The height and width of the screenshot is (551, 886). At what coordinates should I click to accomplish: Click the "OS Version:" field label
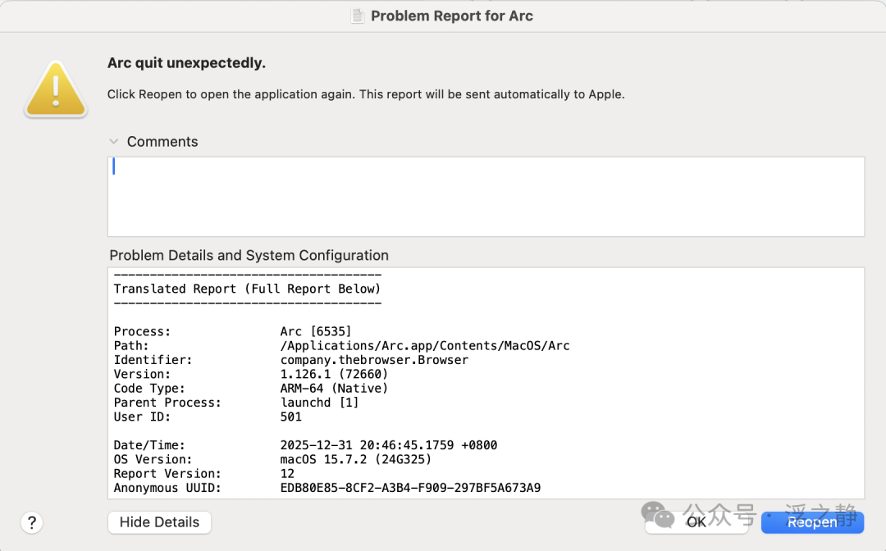click(x=153, y=459)
